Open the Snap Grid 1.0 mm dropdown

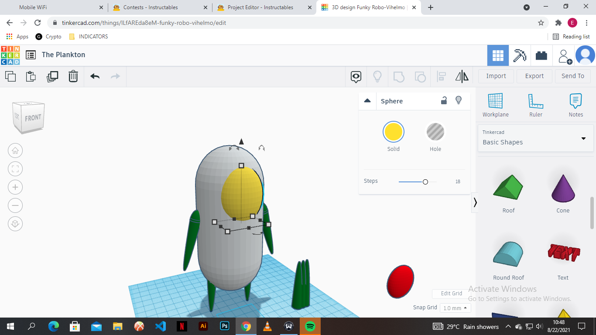(x=455, y=308)
